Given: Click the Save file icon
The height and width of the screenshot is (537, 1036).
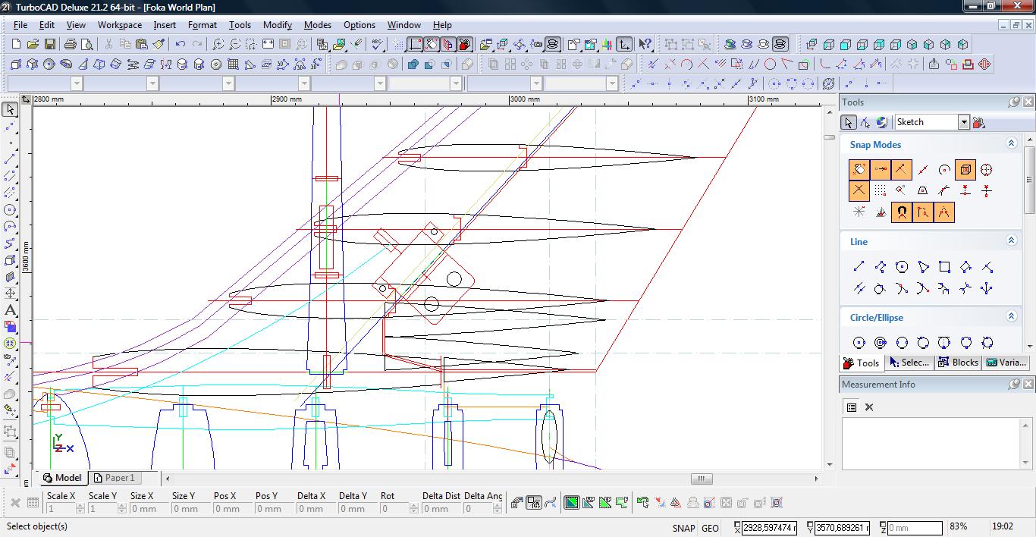Looking at the screenshot, I should pos(49,45).
